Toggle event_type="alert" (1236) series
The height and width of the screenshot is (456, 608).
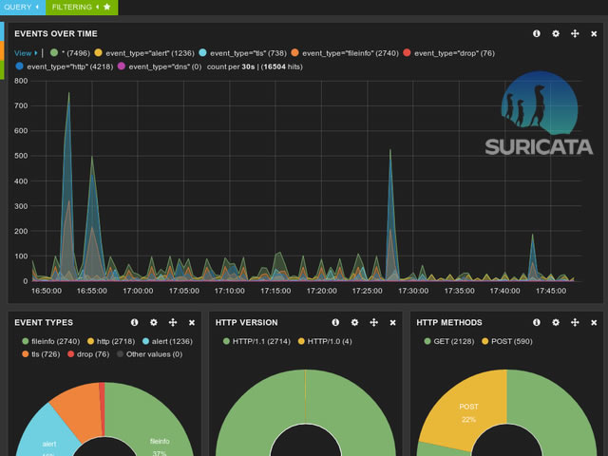[144, 53]
